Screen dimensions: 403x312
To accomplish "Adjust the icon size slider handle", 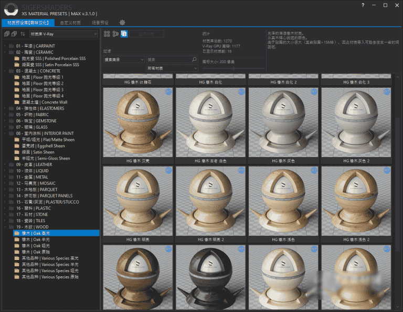I will (x=234, y=68).
